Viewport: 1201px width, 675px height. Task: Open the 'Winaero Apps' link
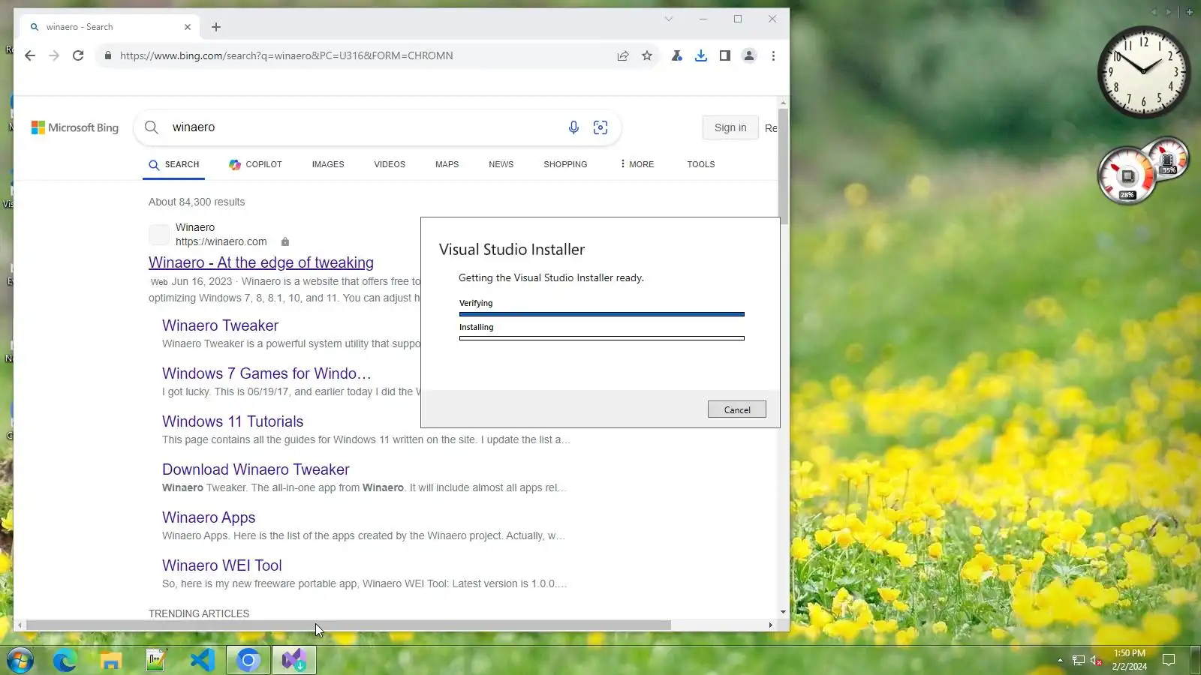click(209, 517)
